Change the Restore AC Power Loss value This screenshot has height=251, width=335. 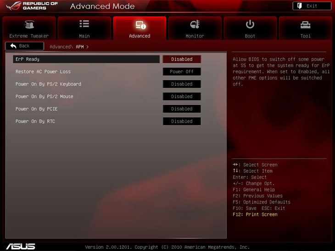coord(182,71)
